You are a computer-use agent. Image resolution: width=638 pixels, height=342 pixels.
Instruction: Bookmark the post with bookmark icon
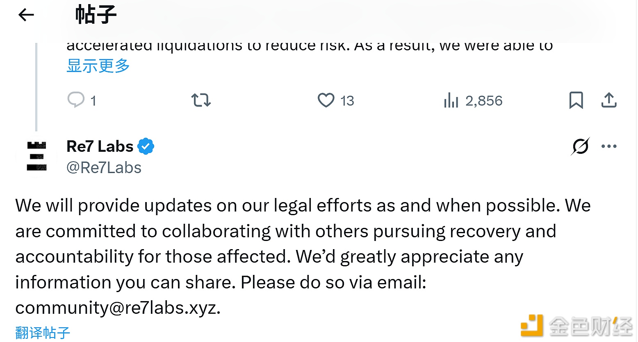[576, 100]
